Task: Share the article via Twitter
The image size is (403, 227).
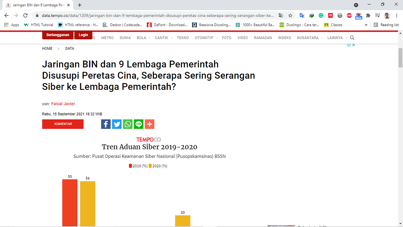Action: coord(117,124)
